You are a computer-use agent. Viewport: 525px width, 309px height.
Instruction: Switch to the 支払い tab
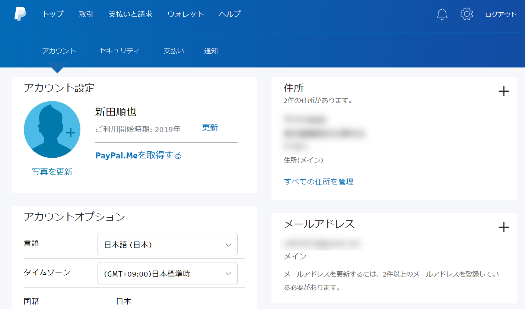click(x=174, y=51)
